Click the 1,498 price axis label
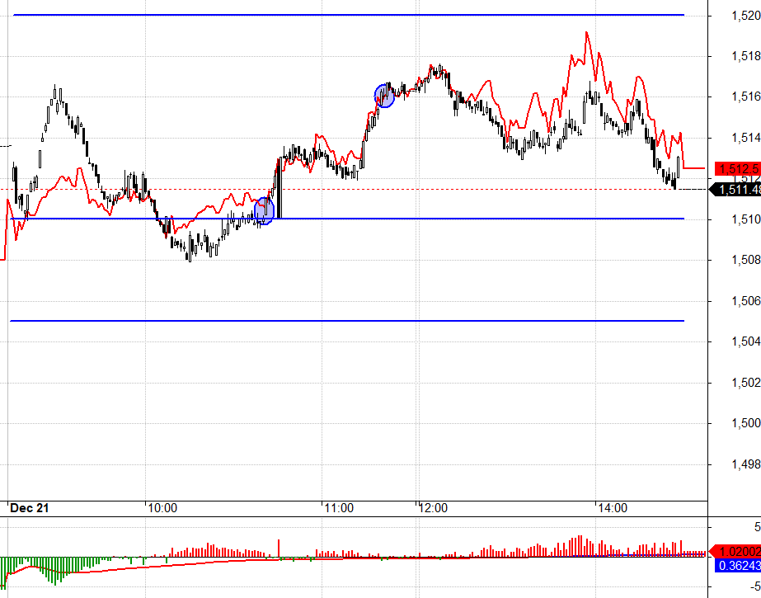This screenshot has width=761, height=598. [x=746, y=464]
